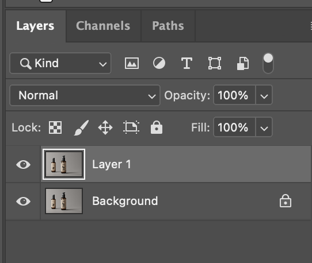Viewport: 312px width, 263px height.
Task: Click the Opacity 100% value field
Action: (234, 95)
